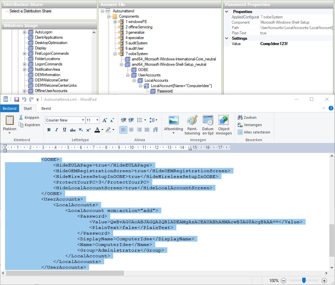
Task: Open the Bestand menu tab
Action: [x=10, y=108]
